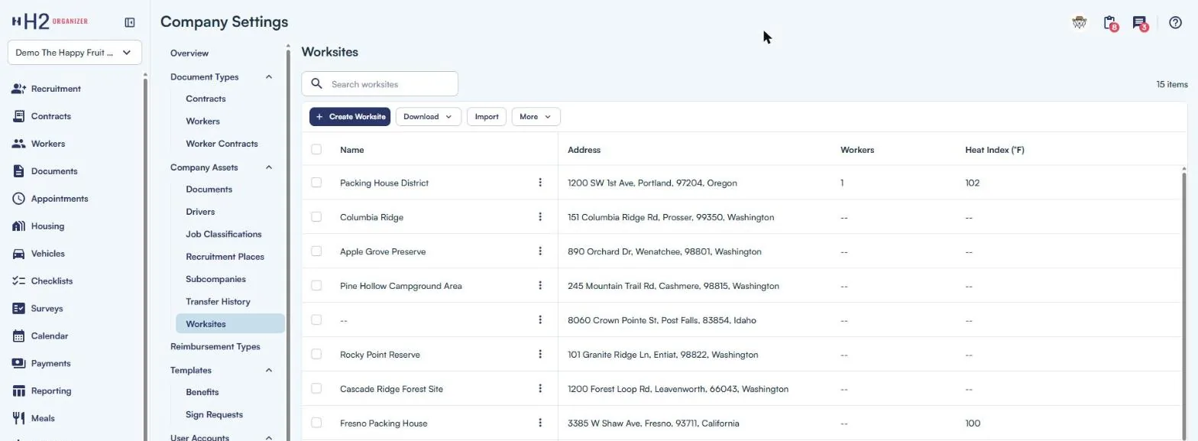Toggle the select-all checkbox in table header
The image size is (1198, 441).
(316, 150)
